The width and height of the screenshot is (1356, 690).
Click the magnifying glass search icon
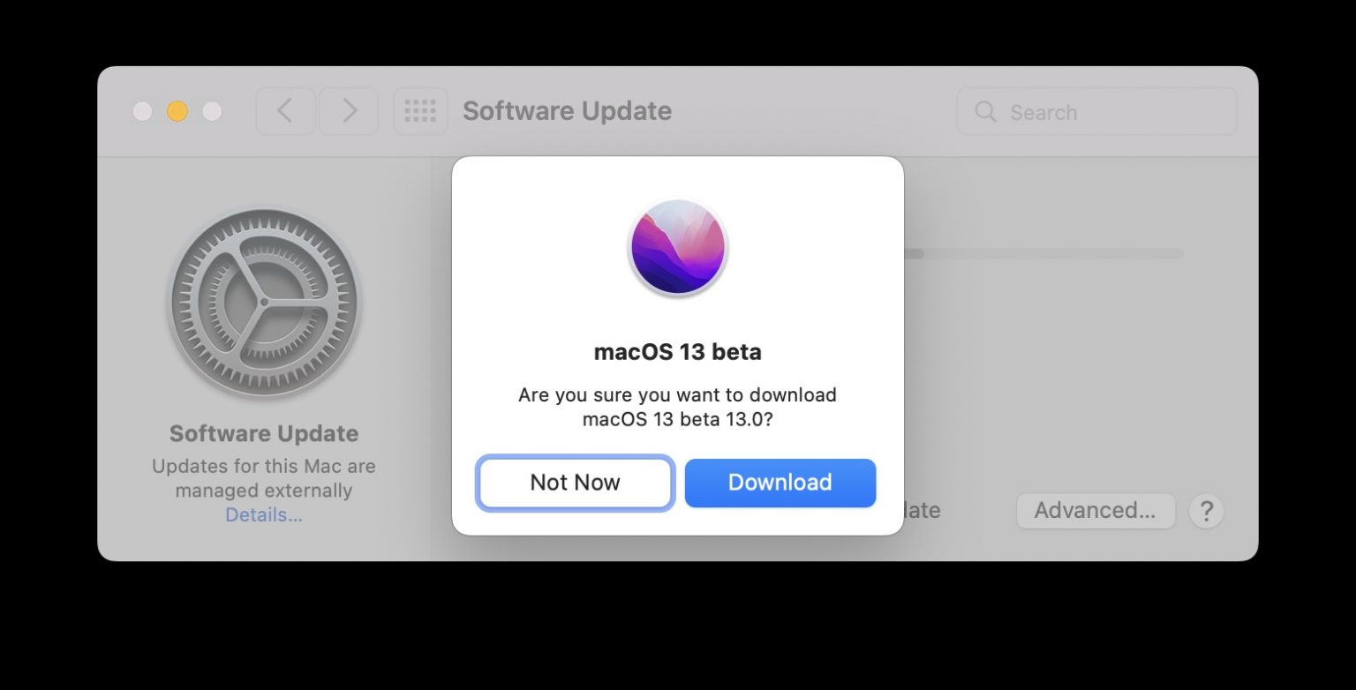pos(985,112)
